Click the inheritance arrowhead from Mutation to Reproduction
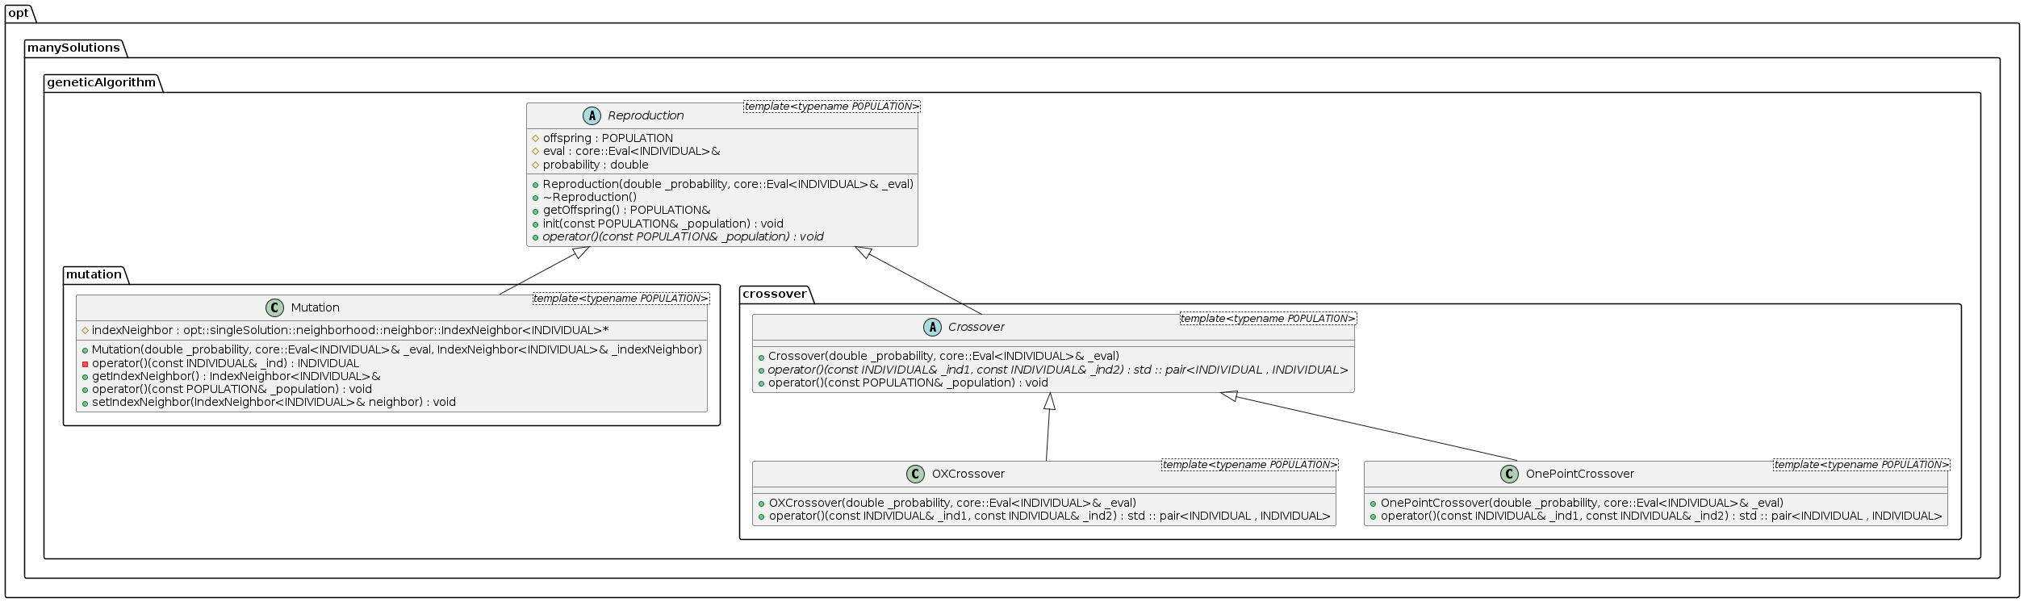Viewport: 2024px width, 602px height. click(582, 251)
